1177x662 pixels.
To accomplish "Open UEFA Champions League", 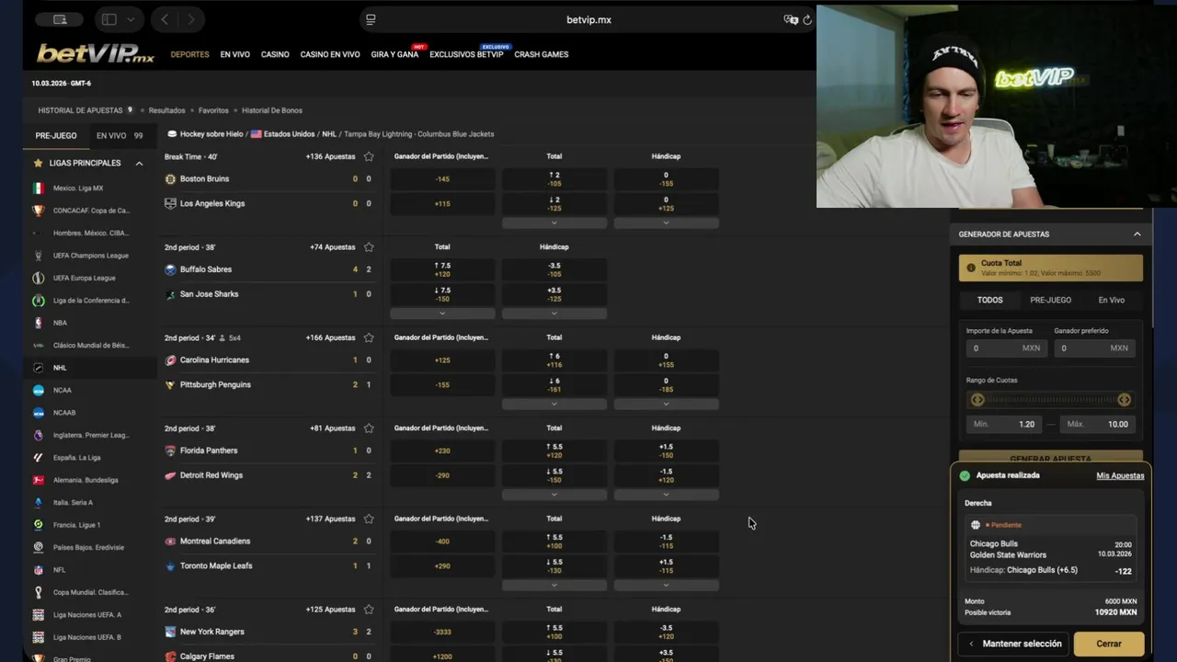I will (x=90, y=256).
